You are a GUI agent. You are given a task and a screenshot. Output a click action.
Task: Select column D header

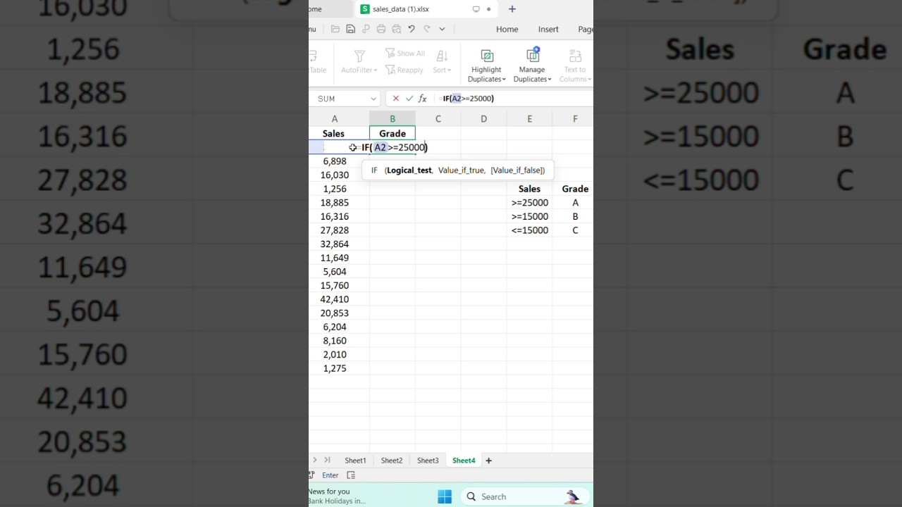(x=483, y=119)
